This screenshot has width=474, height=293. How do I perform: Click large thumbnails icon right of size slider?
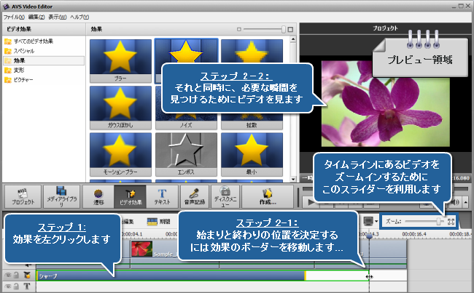290,29
